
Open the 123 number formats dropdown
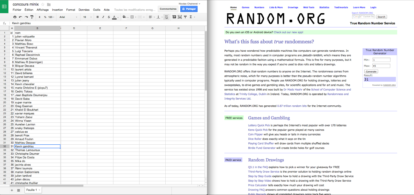tap(51, 17)
